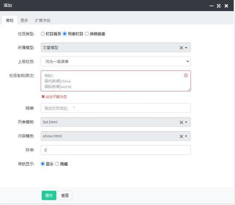Clear list.html selection with X icon
Image resolution: width=235 pixels, height=205 pixels.
coord(181,122)
